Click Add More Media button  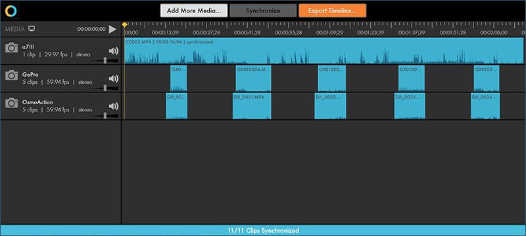(x=194, y=10)
